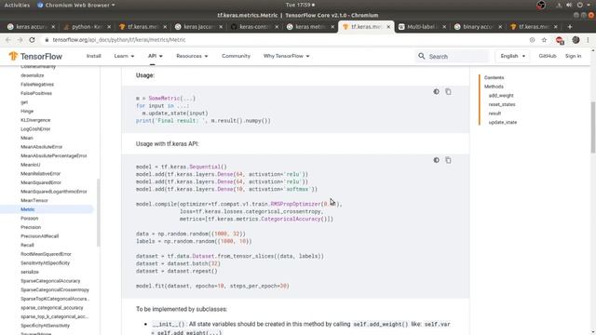Open RootMeanSquaredError in the sidebar

46,254
